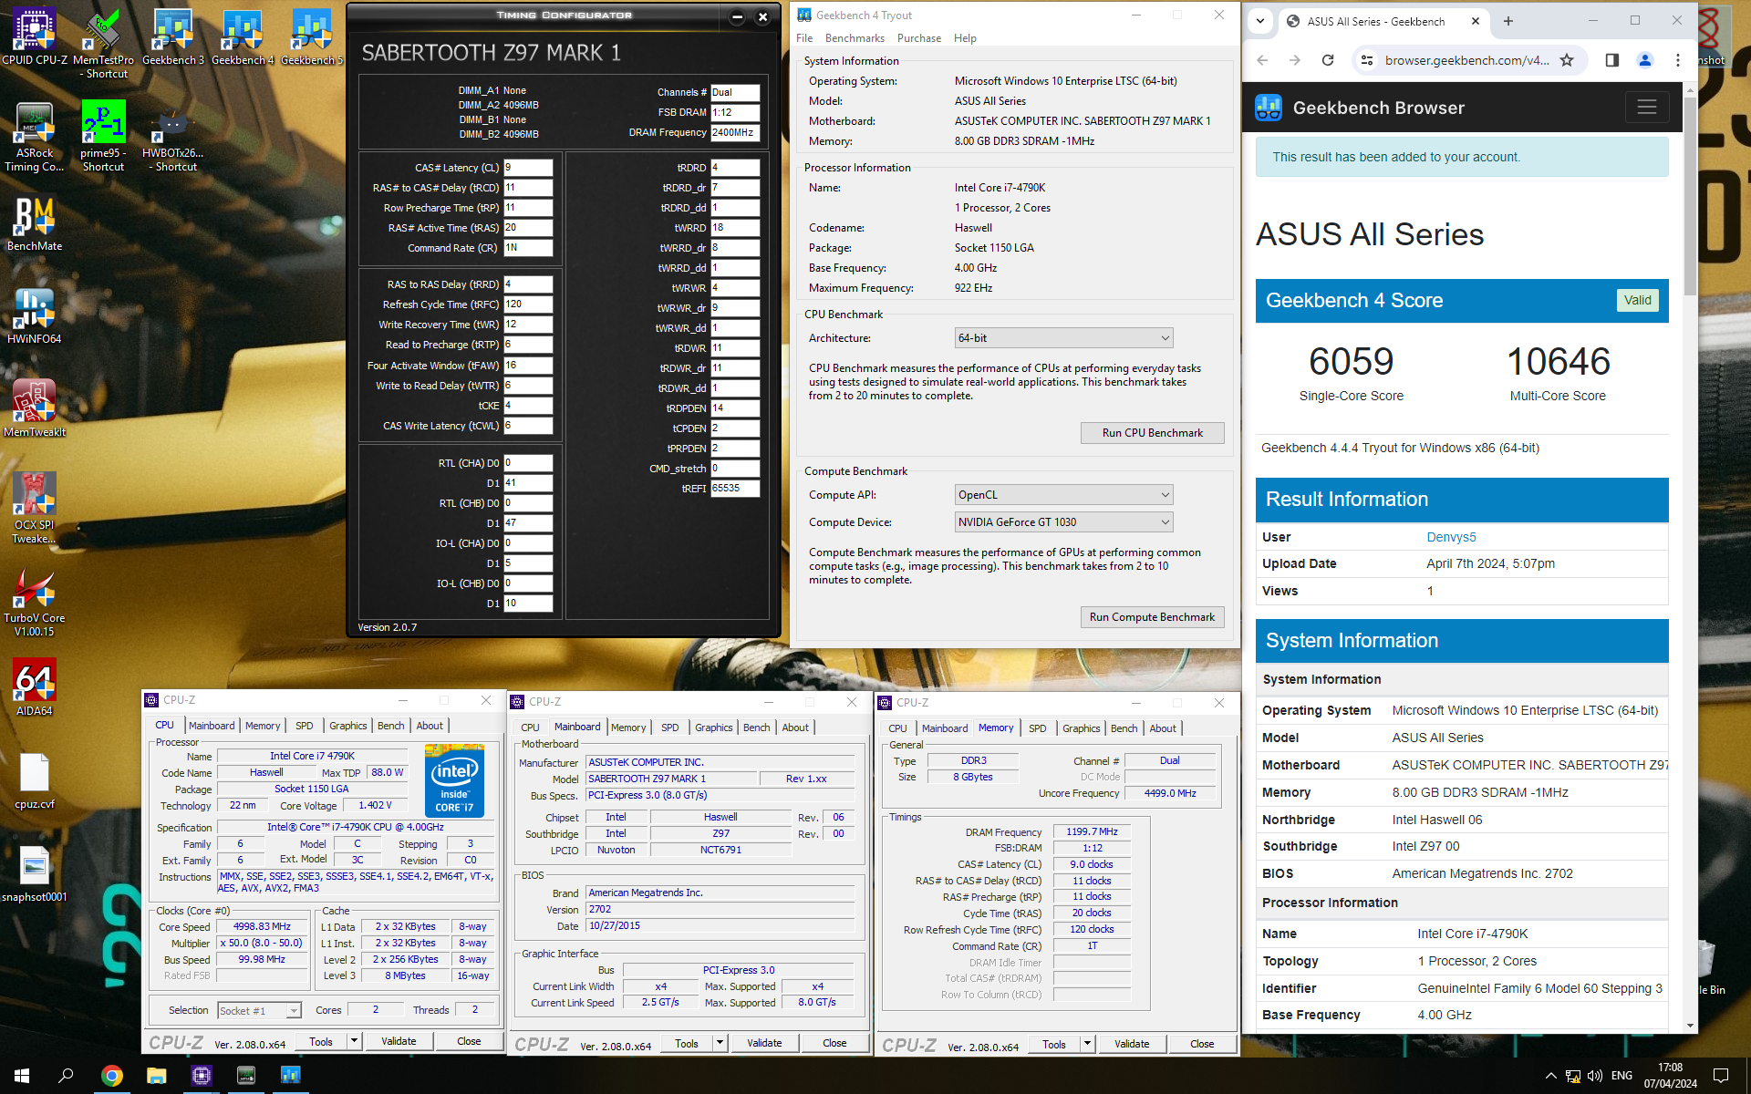Viewport: 1751px width, 1094px height.
Task: Open user Denvys5 profile link
Action: point(1451,537)
